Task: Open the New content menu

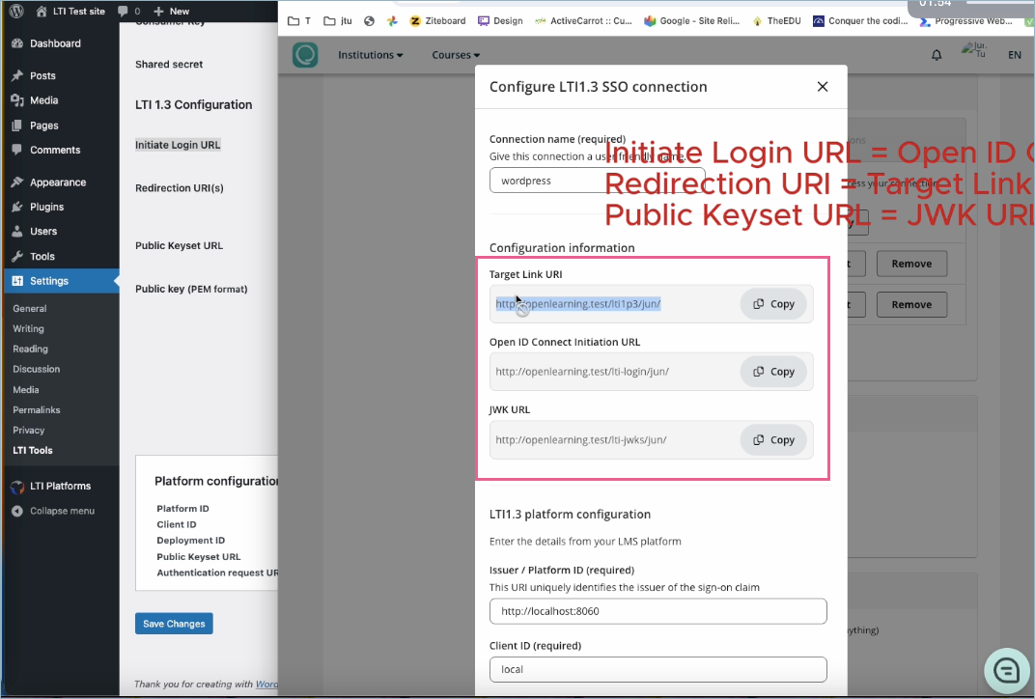Action: [x=172, y=12]
